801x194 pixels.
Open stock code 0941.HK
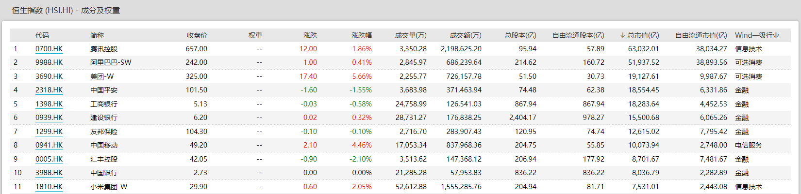click(x=49, y=145)
